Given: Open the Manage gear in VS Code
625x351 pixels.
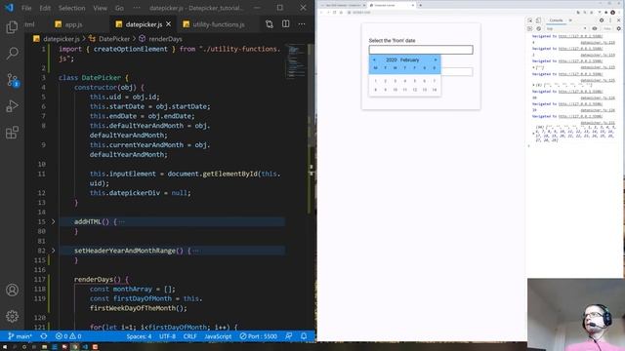Looking at the screenshot, I should 12,316.
